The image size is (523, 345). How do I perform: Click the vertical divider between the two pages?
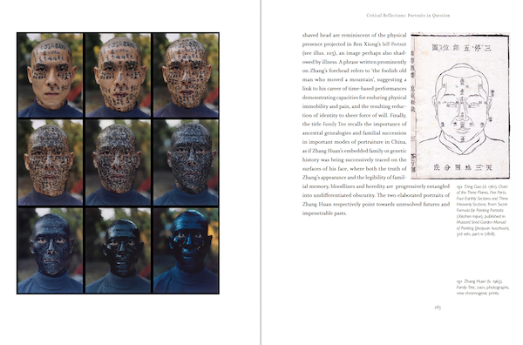261,172
